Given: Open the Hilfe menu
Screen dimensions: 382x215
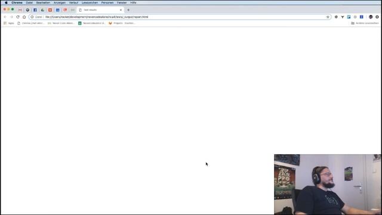Looking at the screenshot, I should pos(133,2).
